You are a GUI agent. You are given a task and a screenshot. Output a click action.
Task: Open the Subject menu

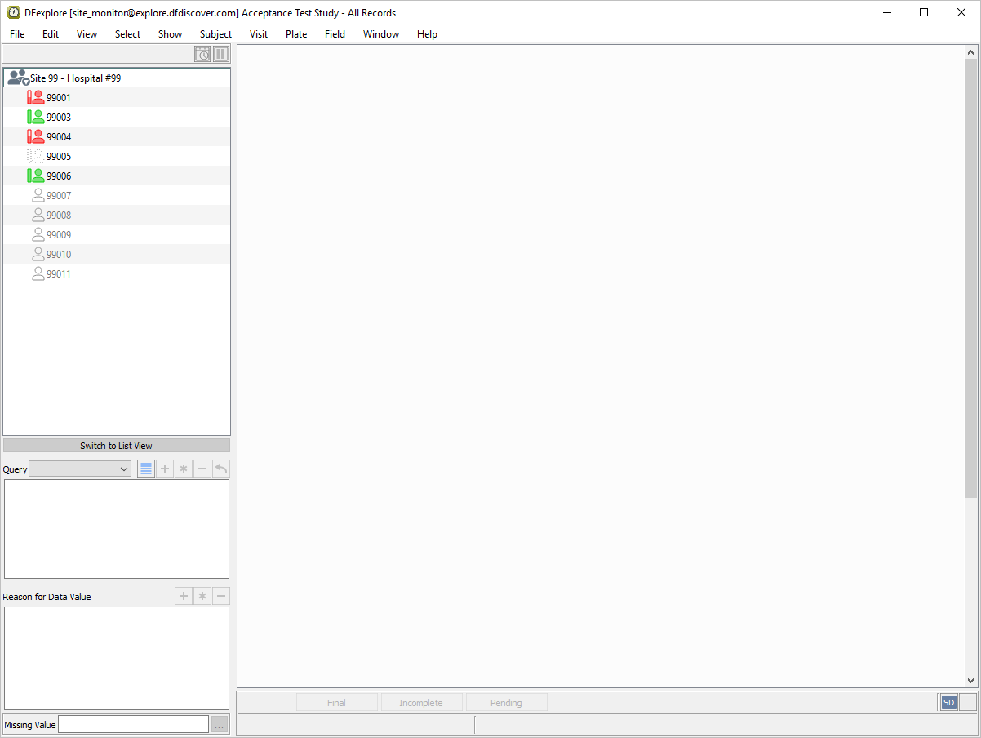(215, 34)
